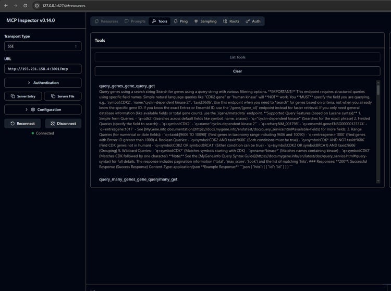Open the Roots tab
This screenshot has height=291, width=391.
231,21
